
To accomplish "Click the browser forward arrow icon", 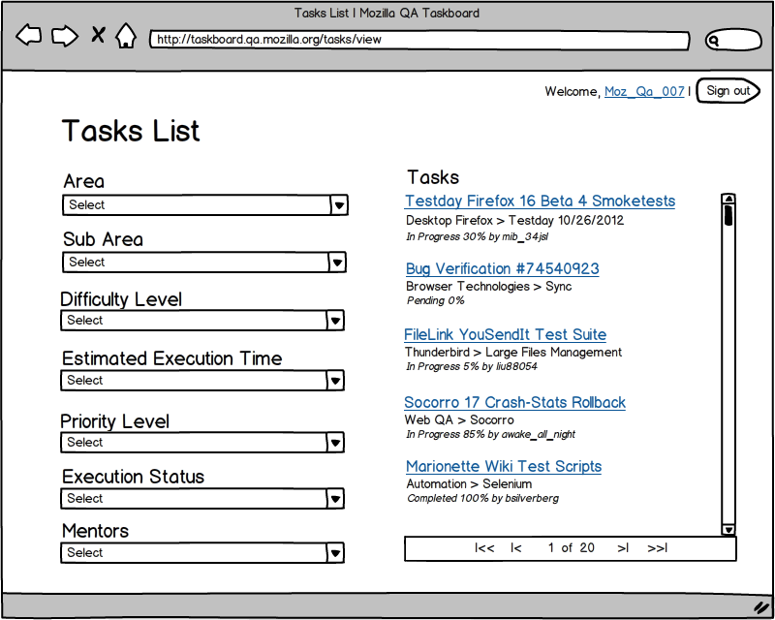I will (64, 36).
